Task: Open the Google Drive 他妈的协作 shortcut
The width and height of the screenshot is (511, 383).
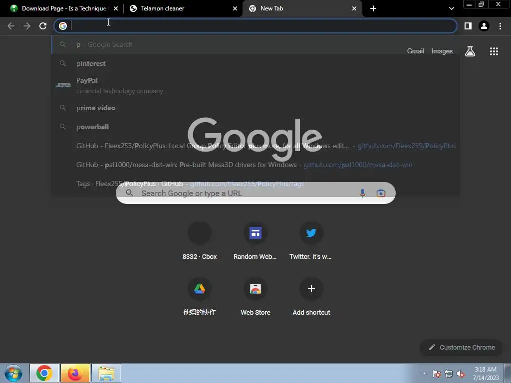Action: click(200, 297)
